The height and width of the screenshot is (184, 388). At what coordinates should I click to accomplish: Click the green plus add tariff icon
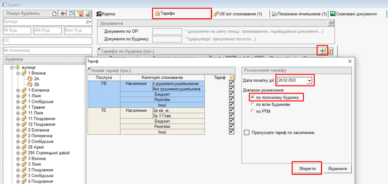point(322,50)
